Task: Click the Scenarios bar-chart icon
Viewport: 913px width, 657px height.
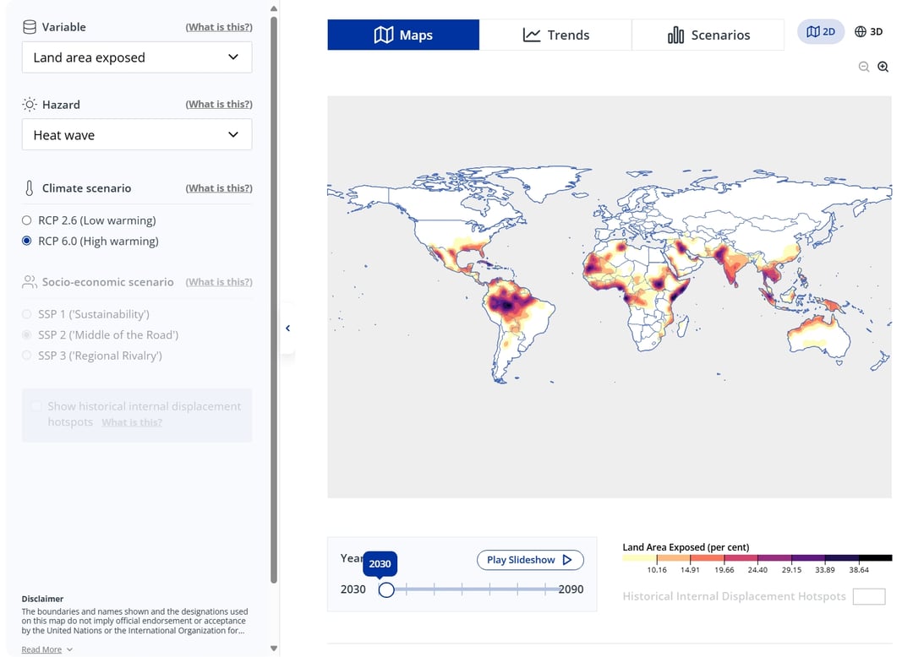Action: click(x=676, y=35)
